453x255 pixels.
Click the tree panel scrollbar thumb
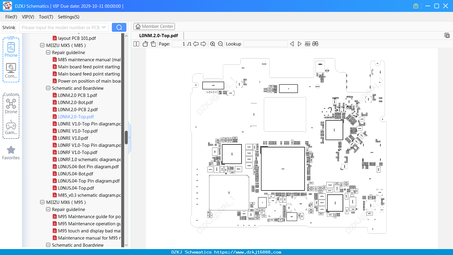(x=126, y=138)
